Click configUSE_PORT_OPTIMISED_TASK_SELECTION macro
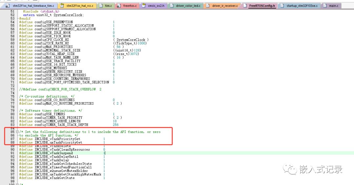 [72, 82]
